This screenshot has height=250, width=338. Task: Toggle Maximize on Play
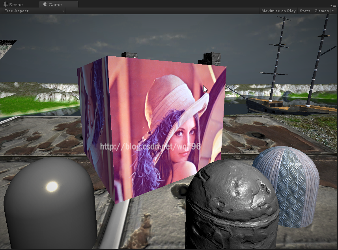[278, 11]
